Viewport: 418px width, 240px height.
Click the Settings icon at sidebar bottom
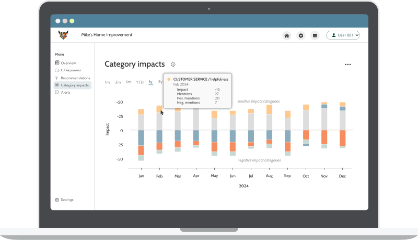point(57,199)
